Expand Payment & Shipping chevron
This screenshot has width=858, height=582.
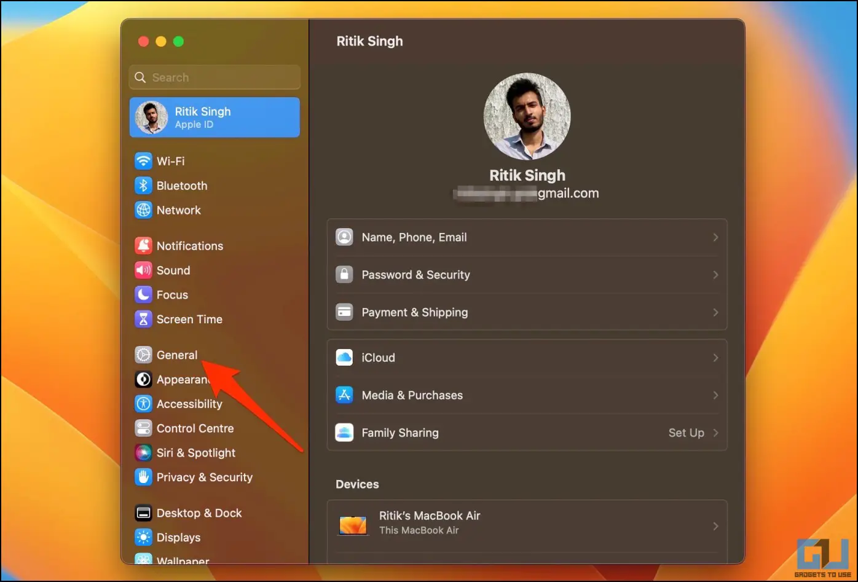coord(715,312)
